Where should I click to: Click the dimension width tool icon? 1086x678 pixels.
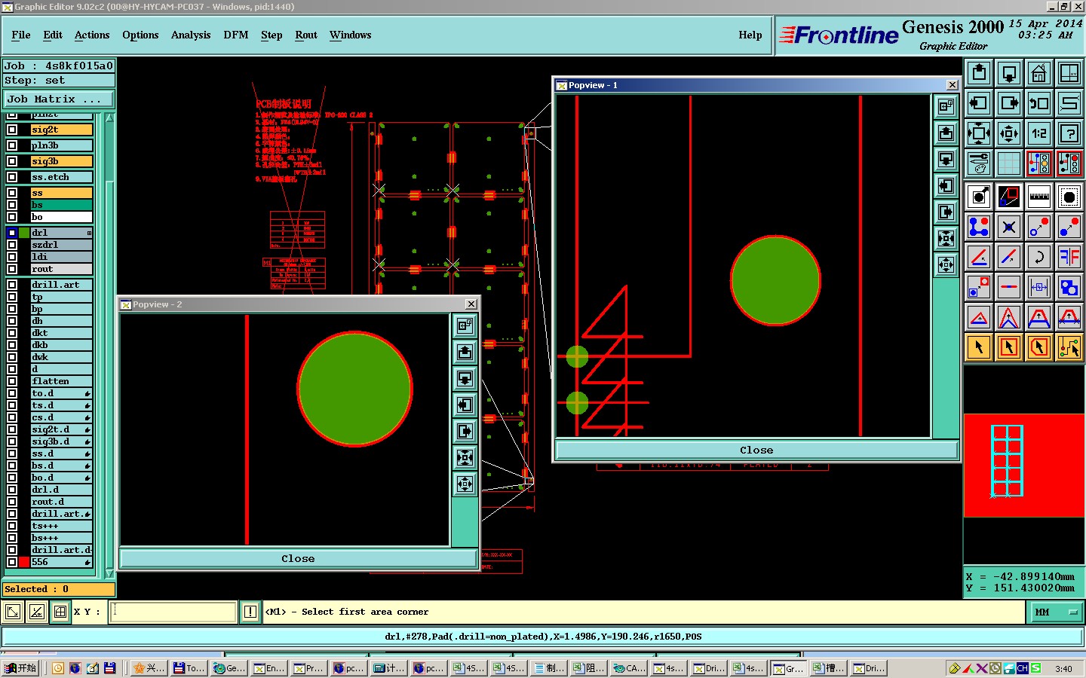point(1039,287)
